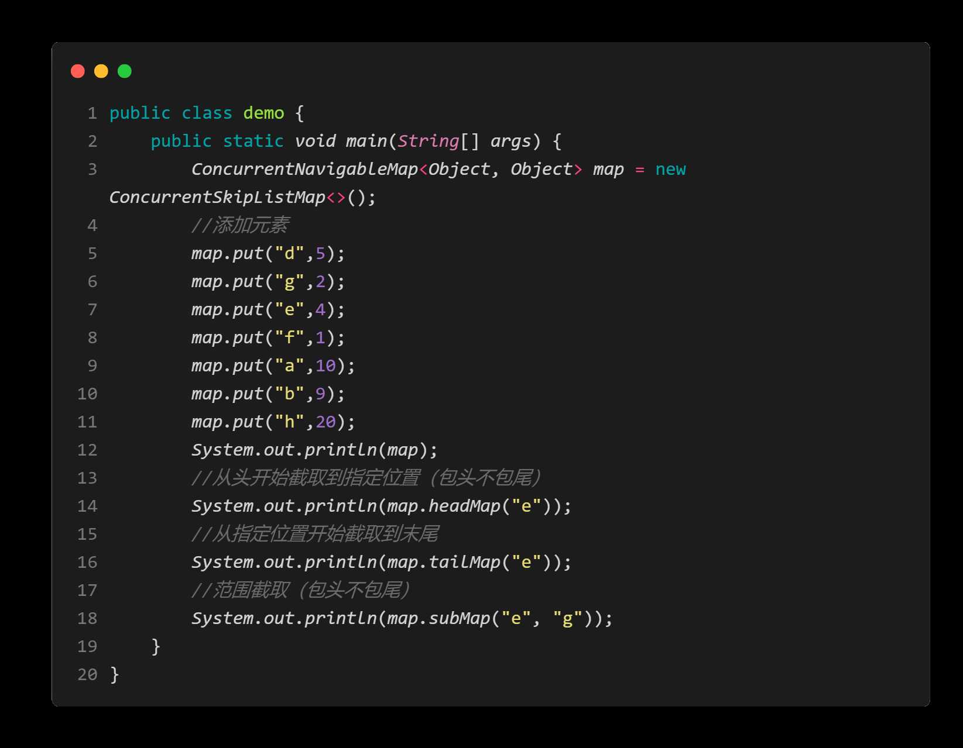Click line number 10
This screenshot has width=963, height=748.
point(87,394)
